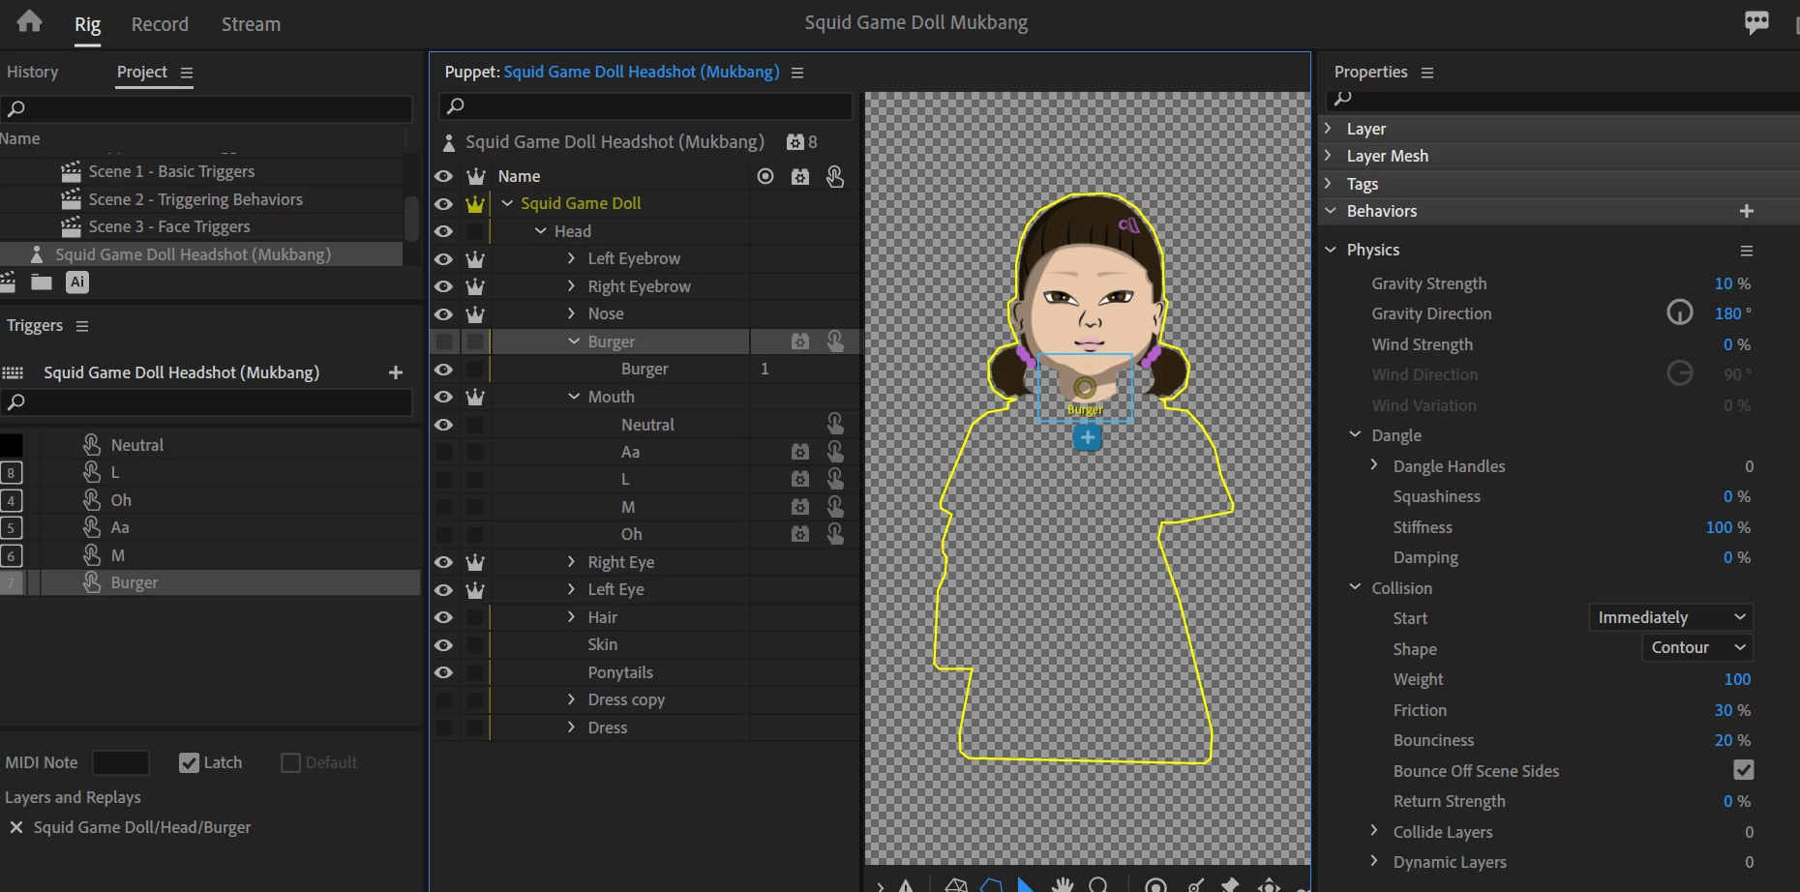Click the MIDI Note input field
Screen dimensions: 1800x892
click(121, 762)
